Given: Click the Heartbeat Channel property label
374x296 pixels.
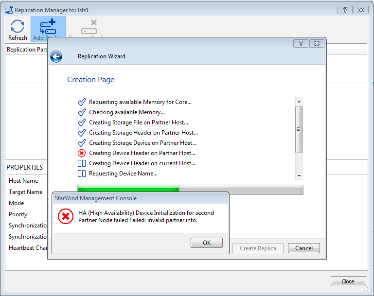Looking at the screenshot, I should point(28,248).
